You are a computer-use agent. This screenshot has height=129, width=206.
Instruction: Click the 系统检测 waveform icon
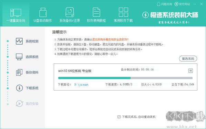[x=19, y=41]
